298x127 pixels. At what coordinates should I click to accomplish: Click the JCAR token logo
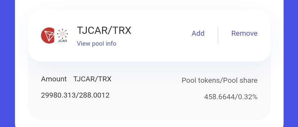(62, 34)
